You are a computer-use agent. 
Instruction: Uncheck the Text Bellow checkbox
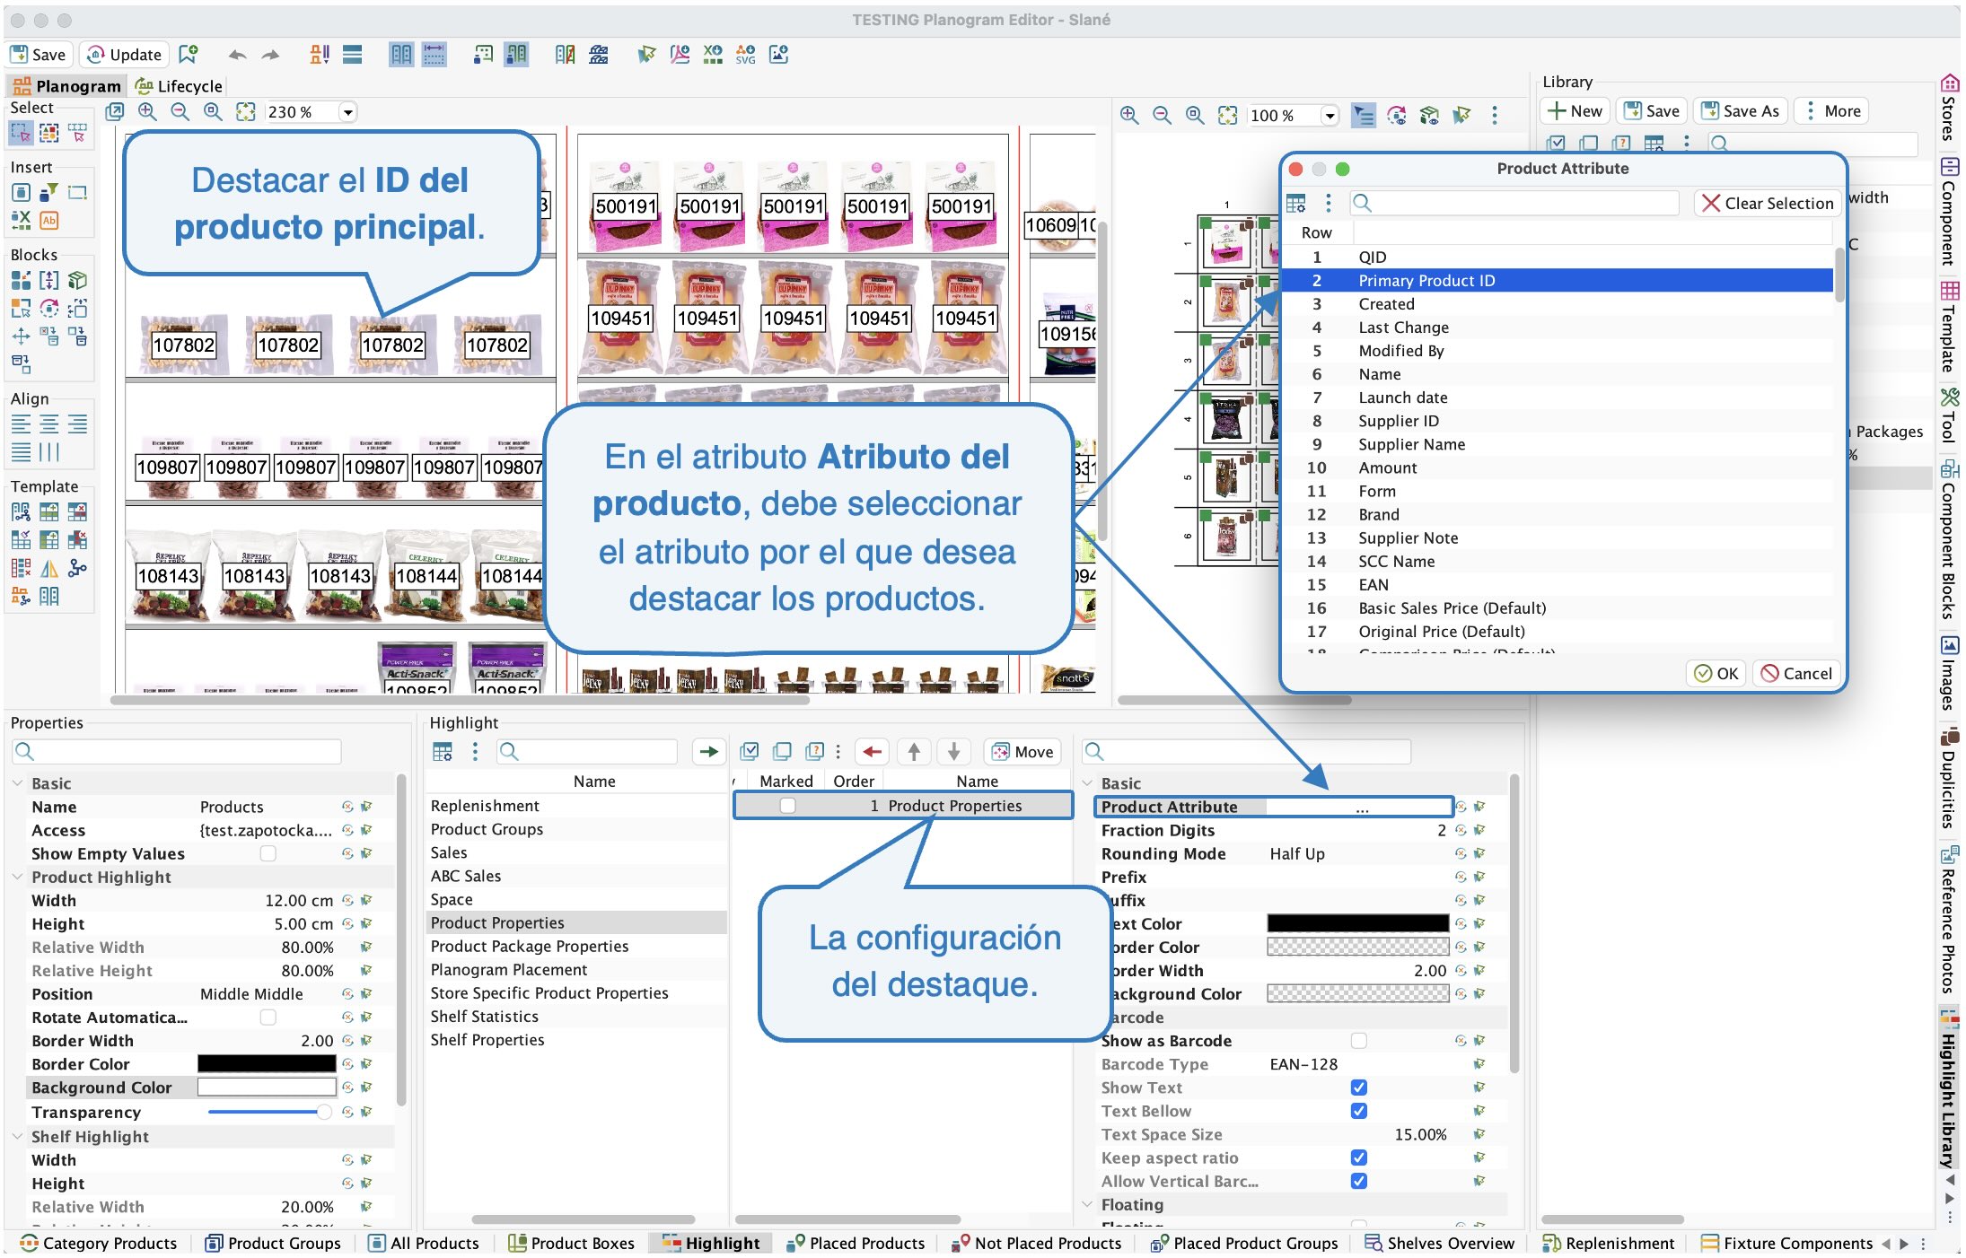1359,1110
